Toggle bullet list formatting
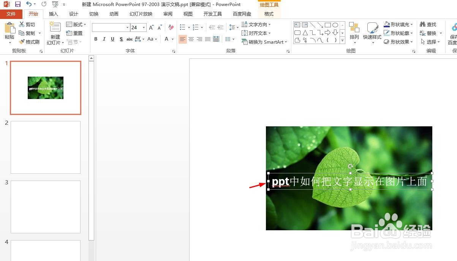457x261 pixels. (x=182, y=27)
